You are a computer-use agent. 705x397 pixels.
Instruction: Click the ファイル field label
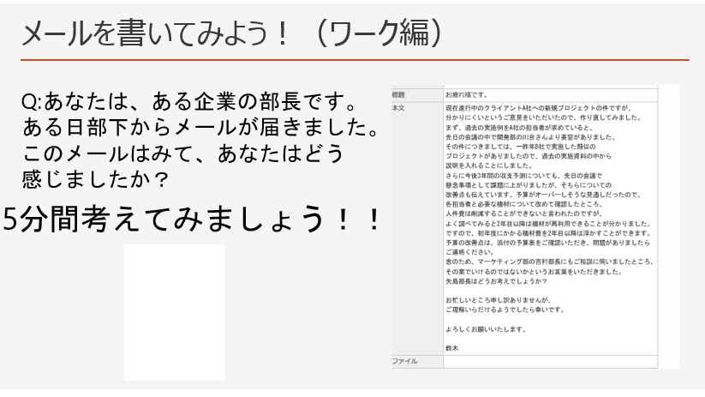404,362
